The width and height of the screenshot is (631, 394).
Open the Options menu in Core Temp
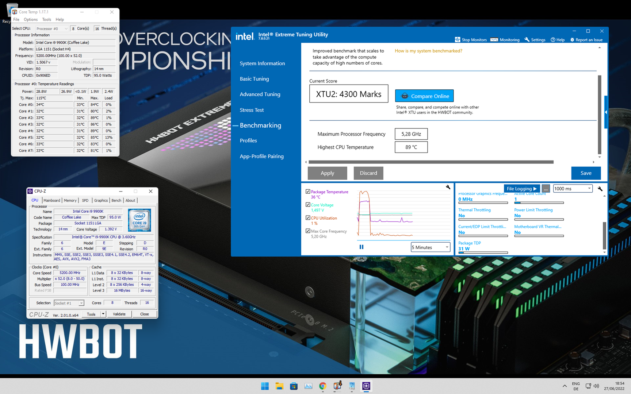point(31,19)
